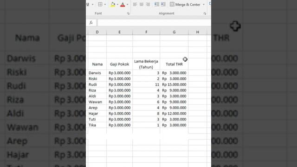The height and width of the screenshot is (167, 297).
Task: Select Rudi's years worked value 11
Action: click(x=146, y=84)
